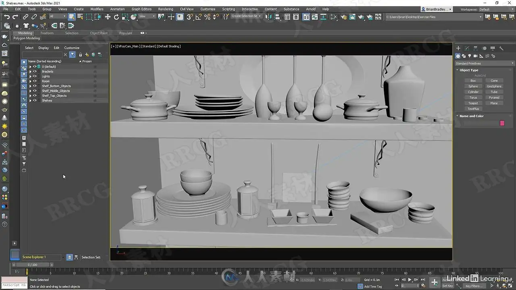Expand Shelf_Top_Objects layer
Viewport: 516px width, 290px height.
[30, 95]
